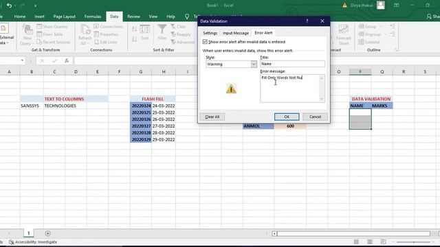Viewport: 440px width, 247px height.
Task: Click the Undo arrow in the title bar
Action: click(x=9, y=5)
